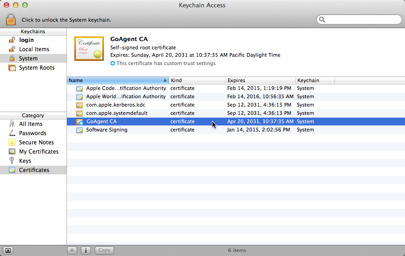This screenshot has width=405, height=256.
Task: Click the blue plus custom trust settings icon
Action: pyautogui.click(x=113, y=63)
